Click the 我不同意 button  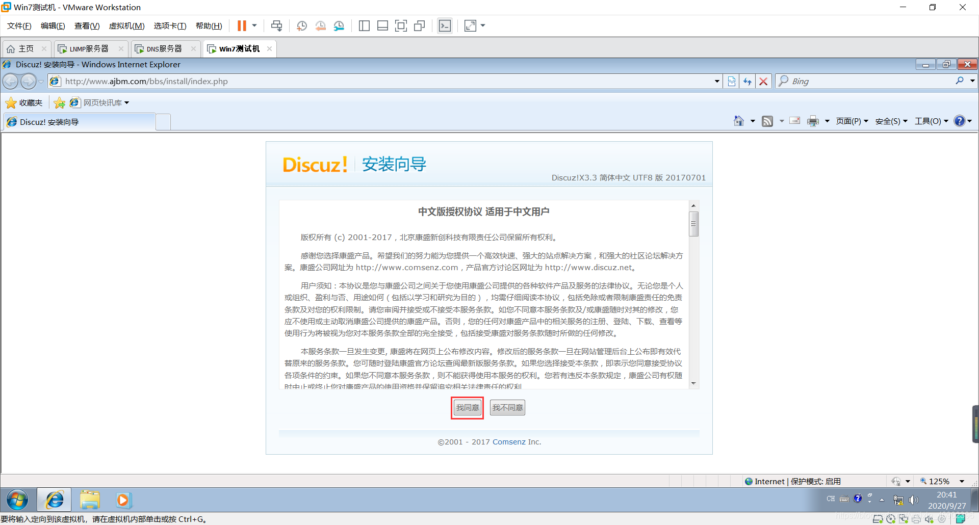click(507, 408)
